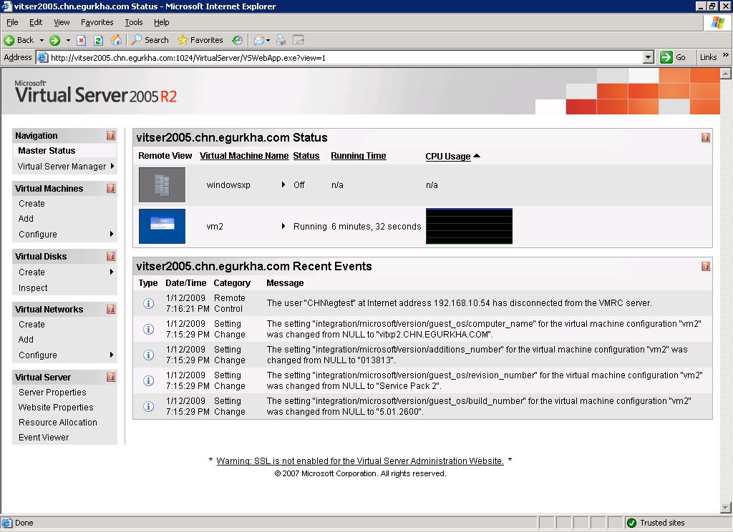Open the Search toolbar button
733x532 pixels.
click(x=150, y=40)
